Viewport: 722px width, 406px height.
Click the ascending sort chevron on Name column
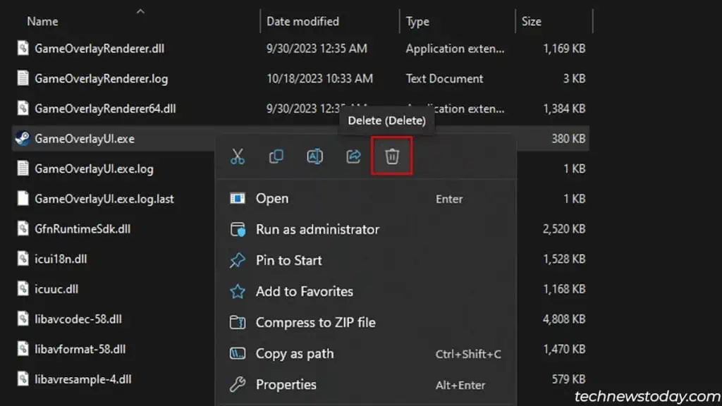[140, 11]
